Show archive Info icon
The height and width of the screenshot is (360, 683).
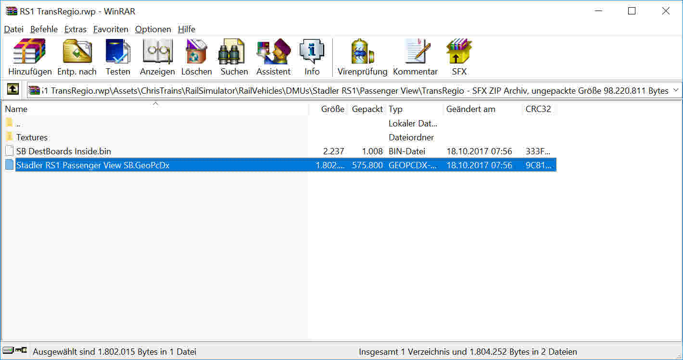pos(312,51)
